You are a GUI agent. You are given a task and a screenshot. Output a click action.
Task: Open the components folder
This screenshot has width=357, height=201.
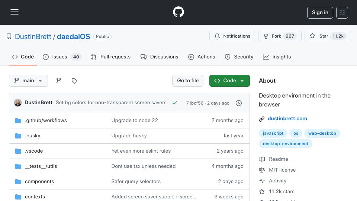[39, 181]
